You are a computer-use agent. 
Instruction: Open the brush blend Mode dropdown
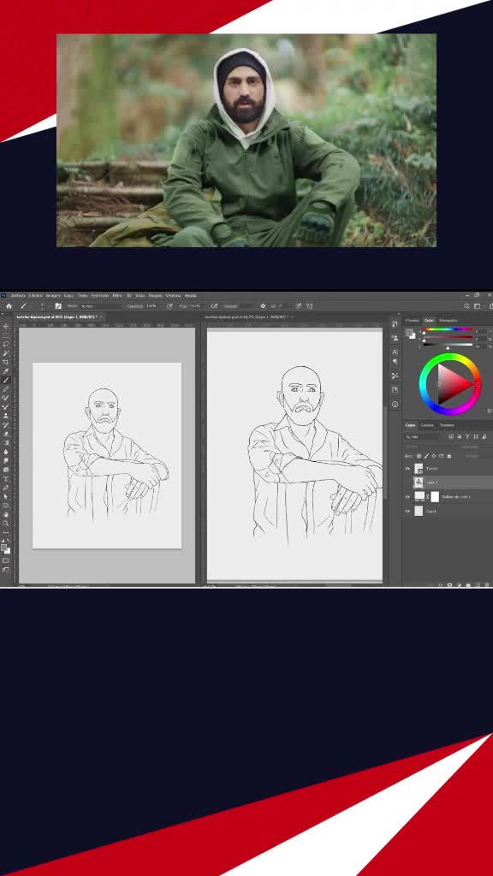tap(102, 306)
